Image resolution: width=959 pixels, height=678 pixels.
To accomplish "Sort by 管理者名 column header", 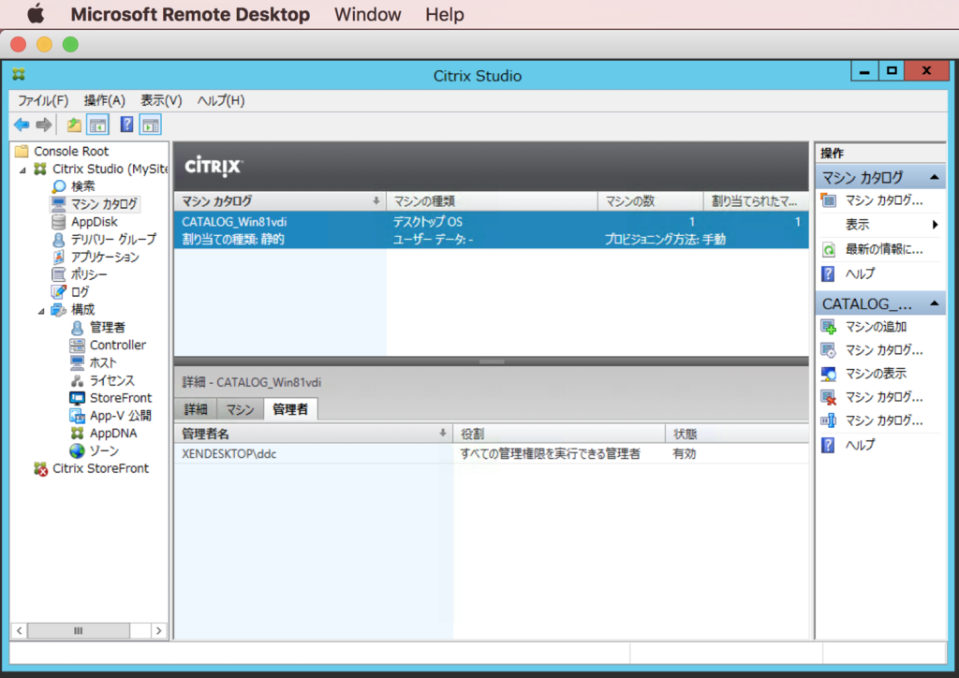I will 314,434.
